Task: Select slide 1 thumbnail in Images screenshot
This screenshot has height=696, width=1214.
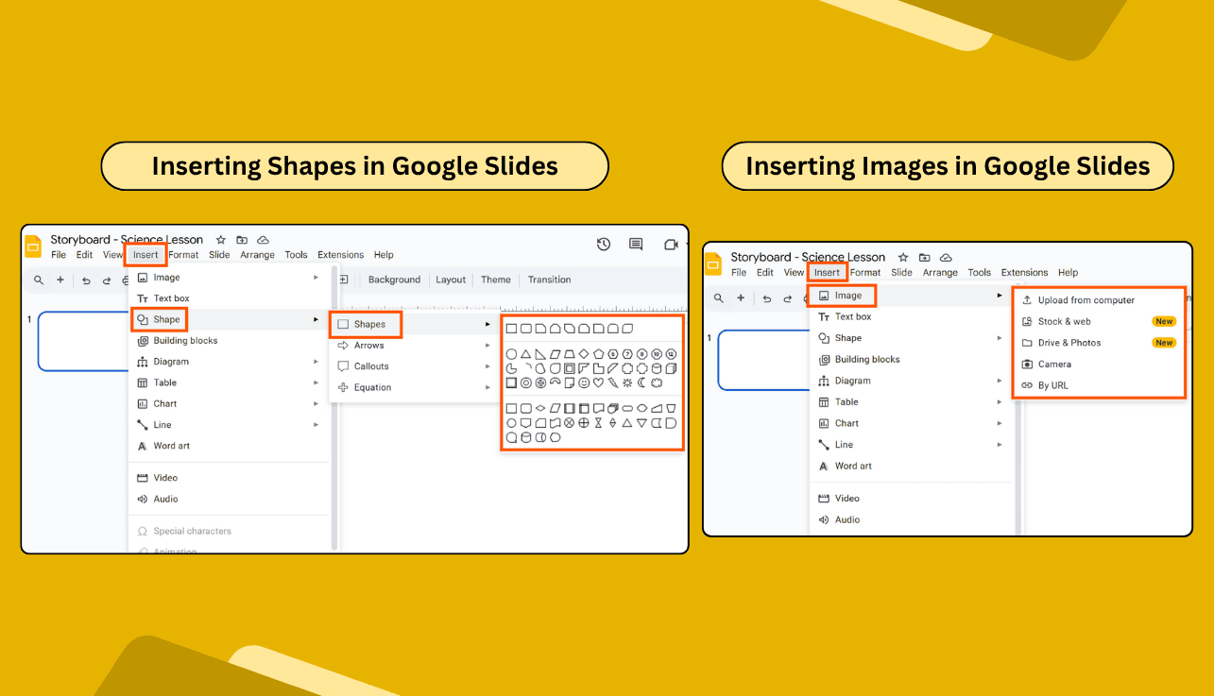Action: [x=763, y=360]
